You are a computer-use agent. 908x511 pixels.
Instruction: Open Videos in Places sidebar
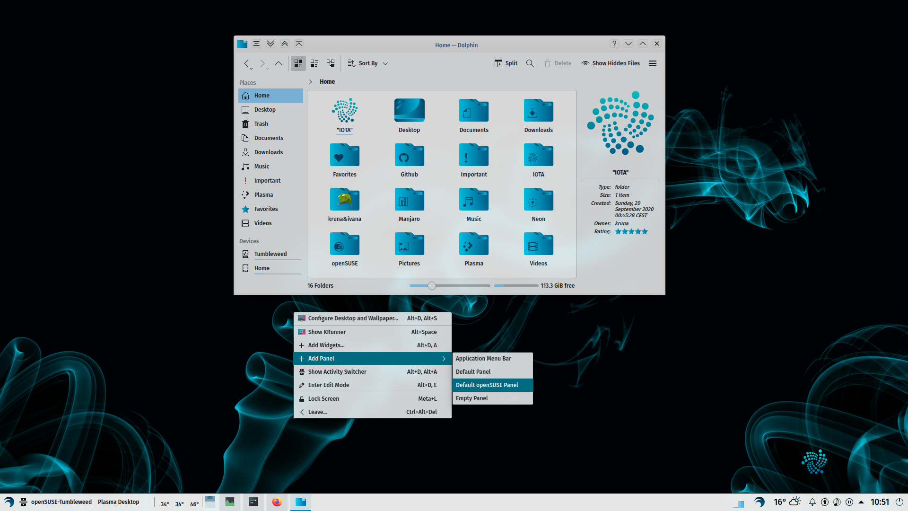click(x=271, y=223)
